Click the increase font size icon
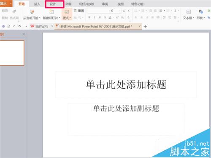 (x=124, y=11)
